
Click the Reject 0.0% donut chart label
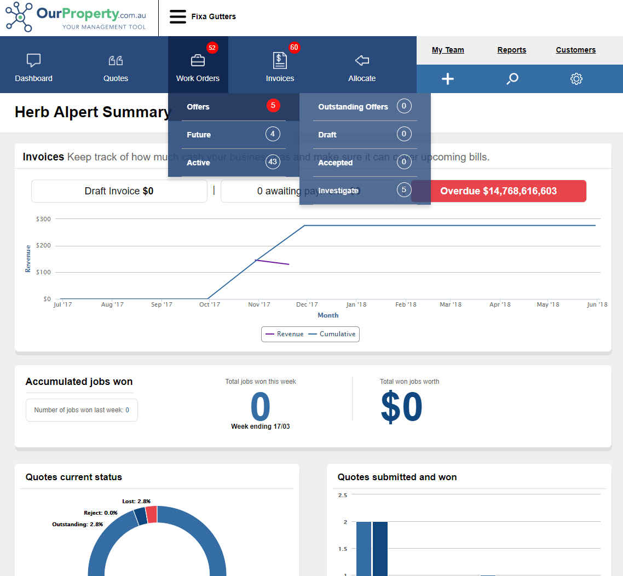tap(101, 513)
